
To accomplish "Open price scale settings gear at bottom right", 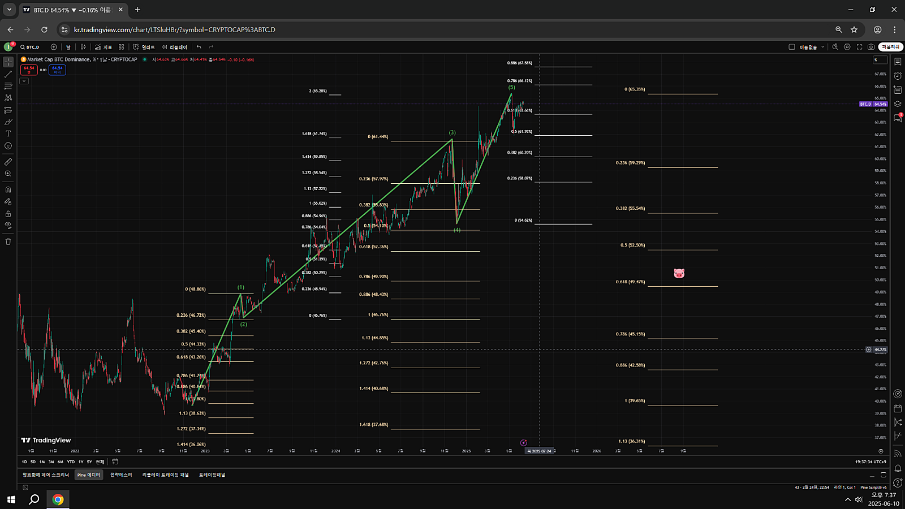I will 881,451.
